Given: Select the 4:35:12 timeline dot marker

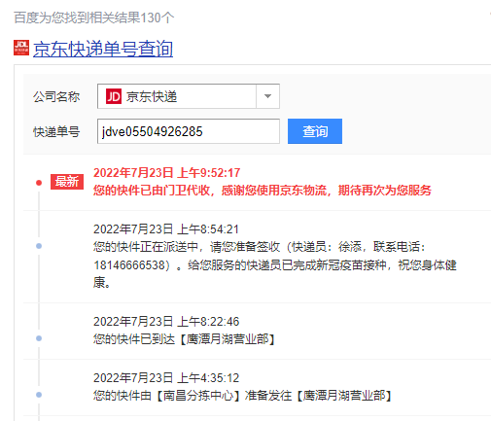Looking at the screenshot, I should (x=39, y=395).
